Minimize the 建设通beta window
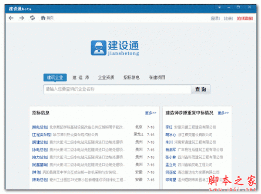Image resolution: width=261 pixels, height=194 pixels. 229,7
